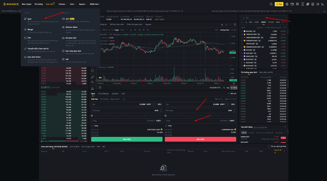Click the green Mua ADA button
The image size is (327, 181).
coord(127,139)
